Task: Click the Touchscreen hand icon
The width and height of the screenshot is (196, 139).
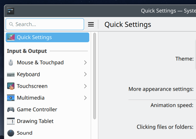Action: 11,86
